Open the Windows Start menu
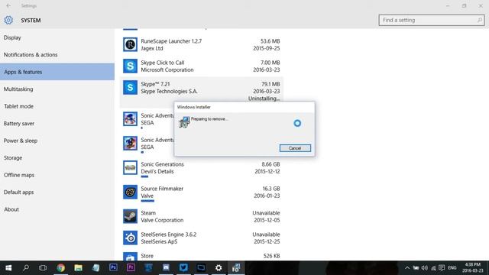This screenshot has height=275, width=489. click(x=8, y=268)
